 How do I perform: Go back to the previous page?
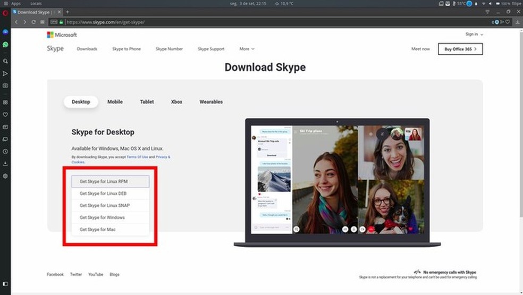(x=16, y=22)
